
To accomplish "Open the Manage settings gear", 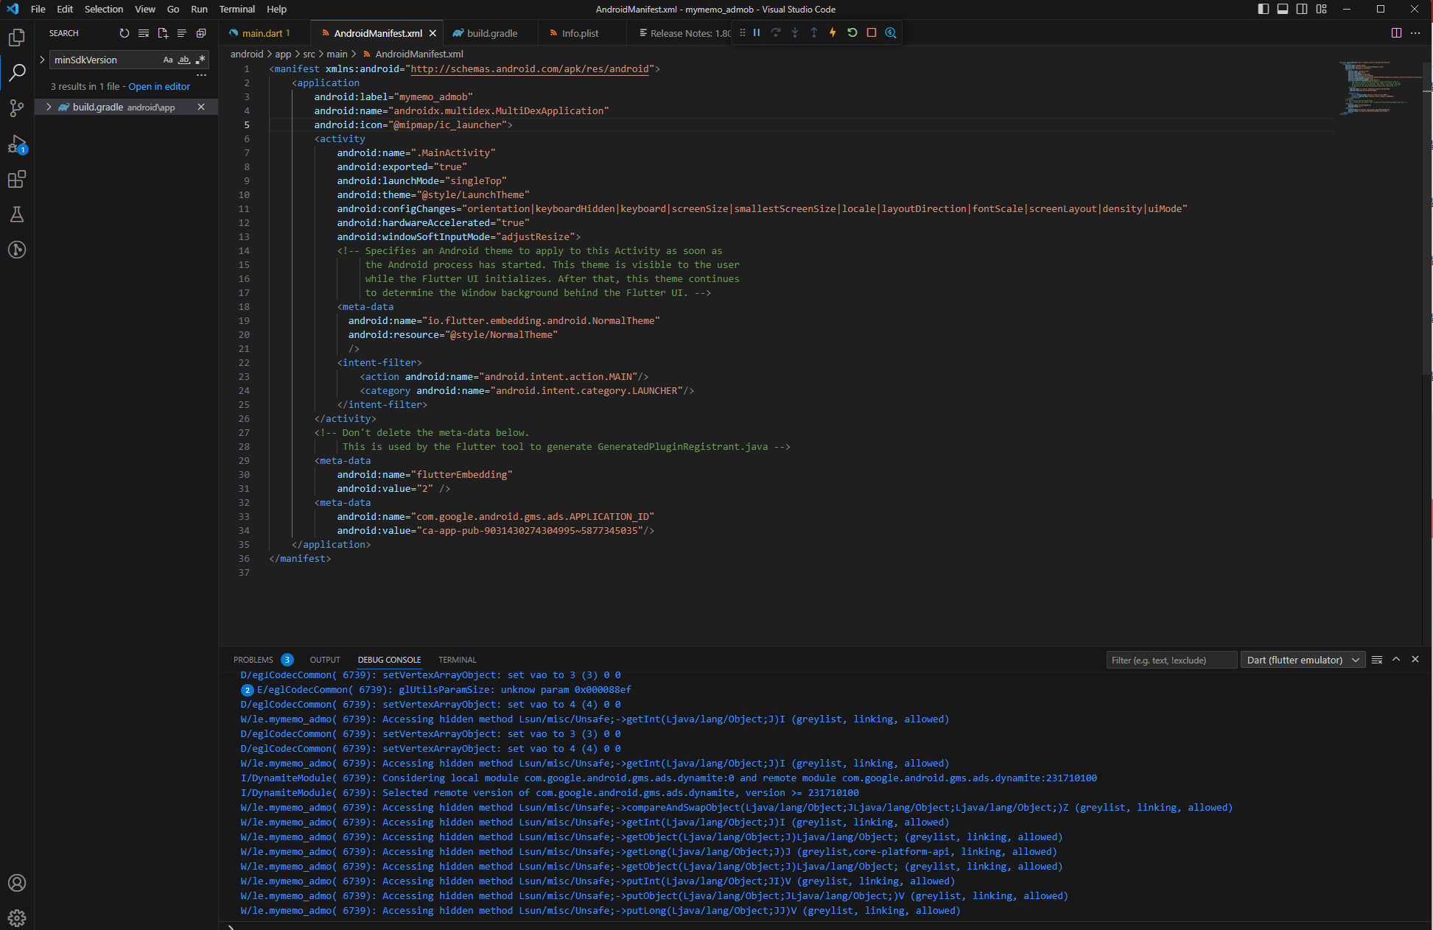I will [x=17, y=917].
